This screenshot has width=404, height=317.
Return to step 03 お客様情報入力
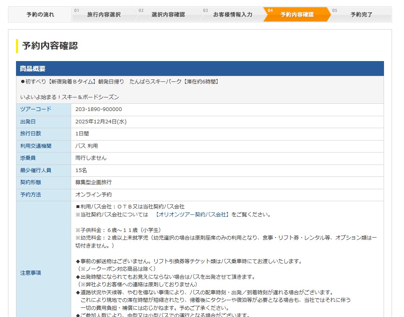point(232,15)
